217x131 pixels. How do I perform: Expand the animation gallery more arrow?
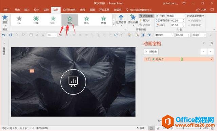[114, 24]
